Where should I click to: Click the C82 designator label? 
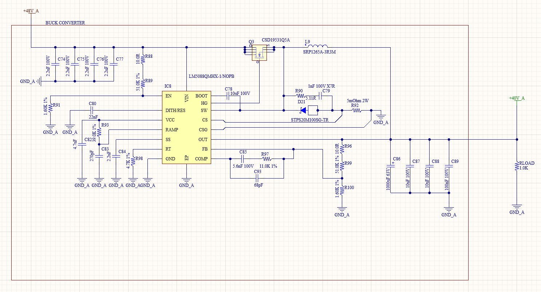(x=88, y=140)
